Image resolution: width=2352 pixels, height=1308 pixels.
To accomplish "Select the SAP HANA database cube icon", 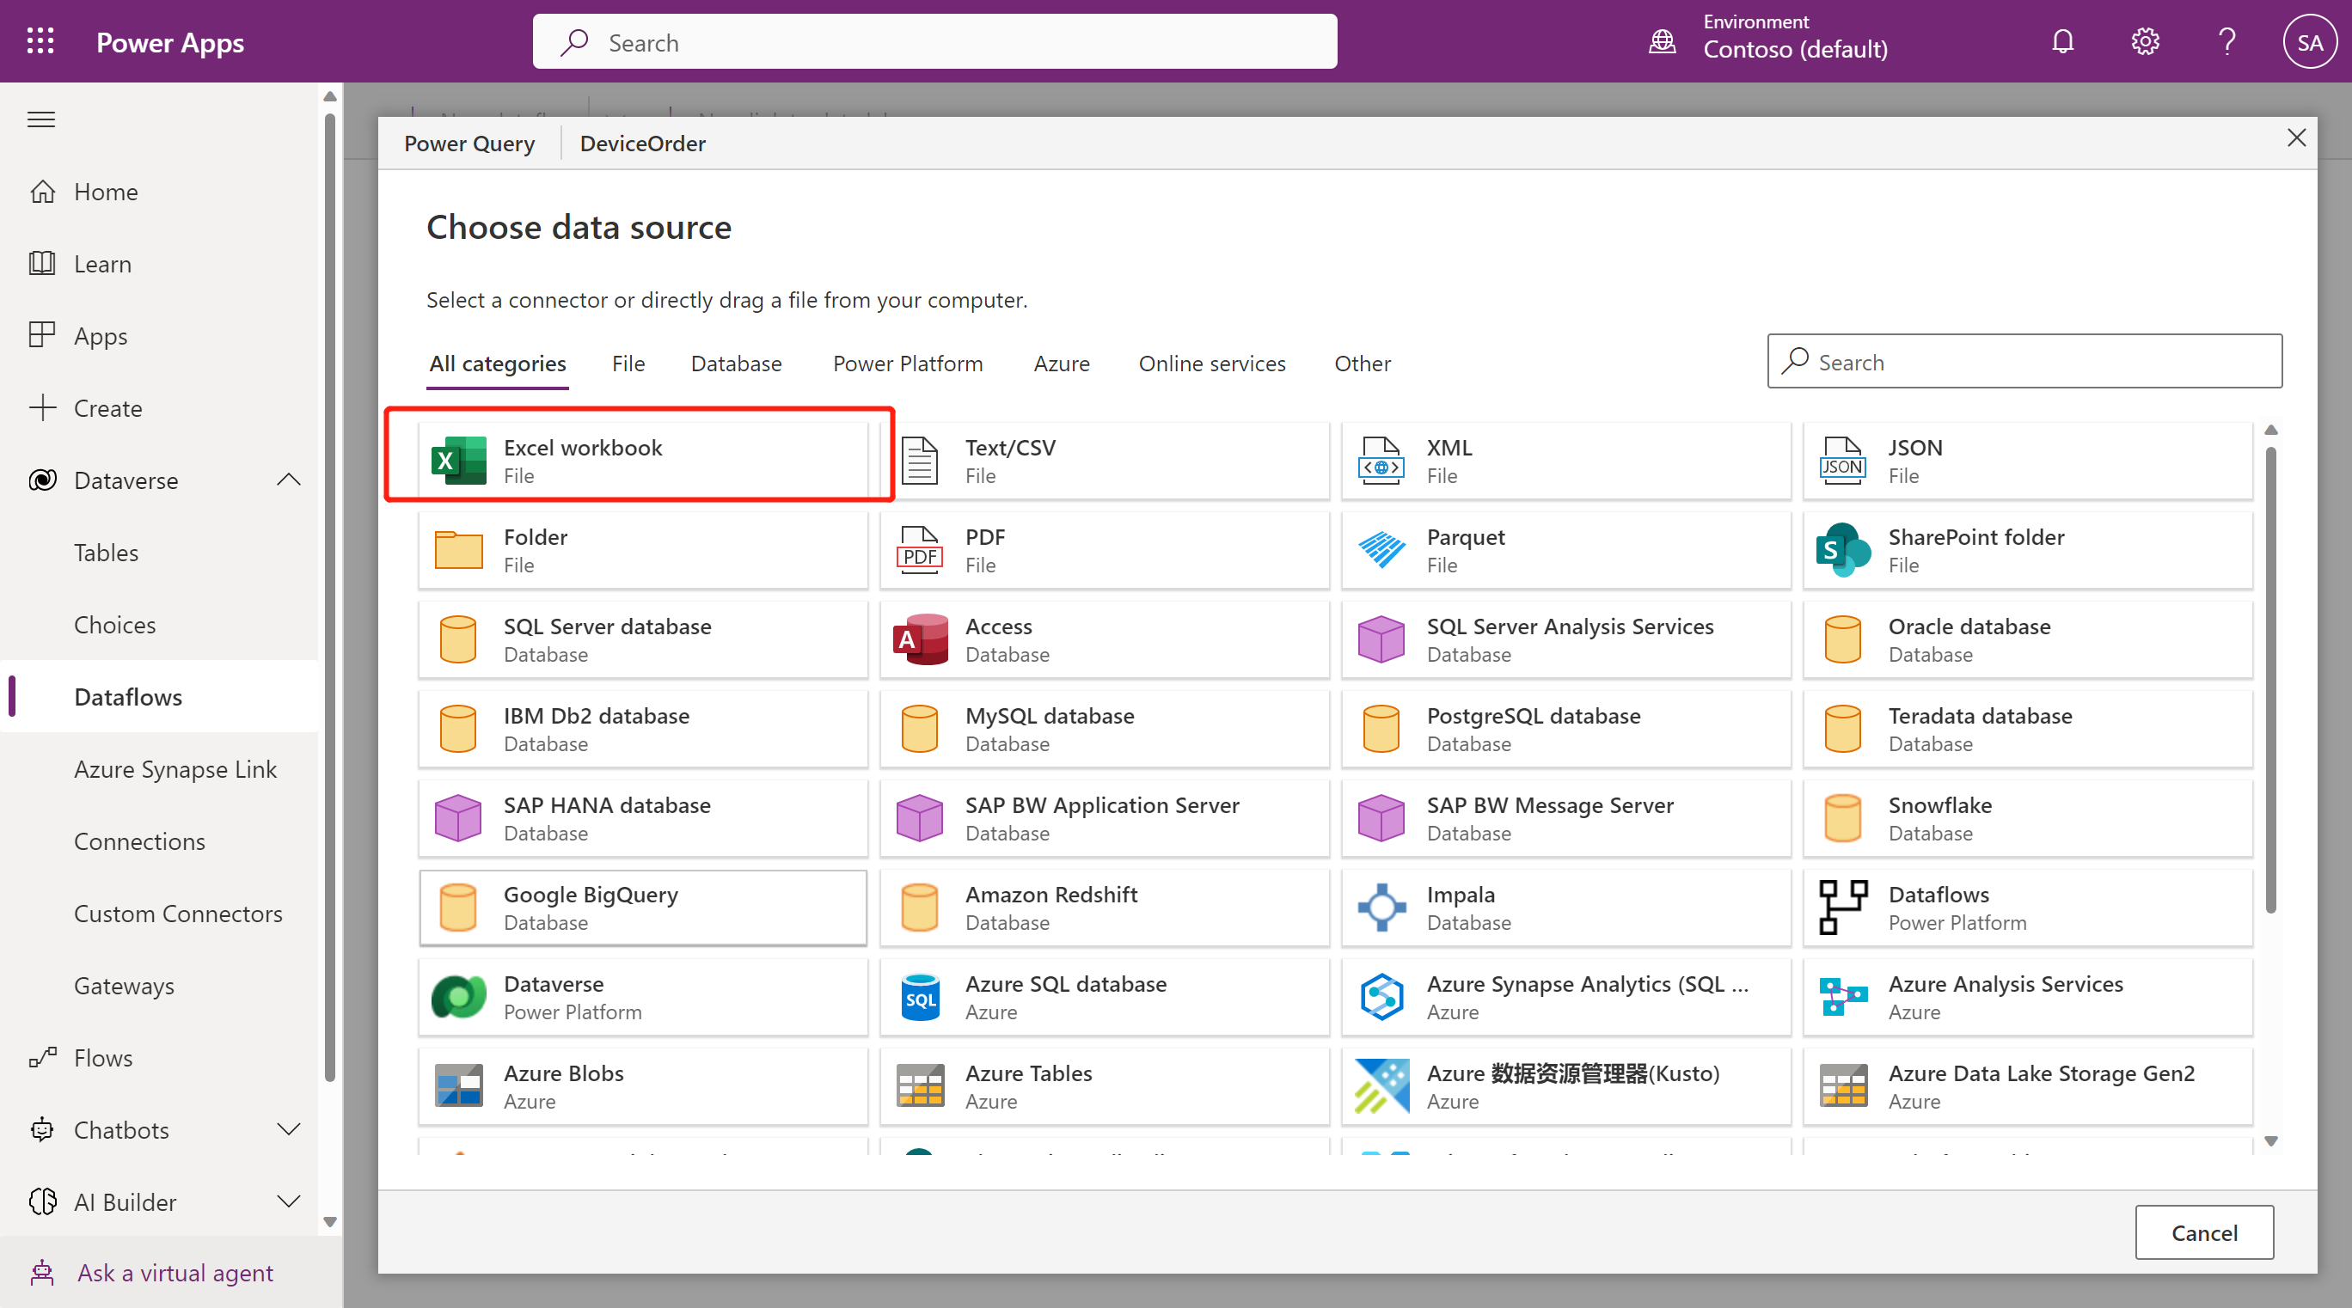I will coord(458,818).
